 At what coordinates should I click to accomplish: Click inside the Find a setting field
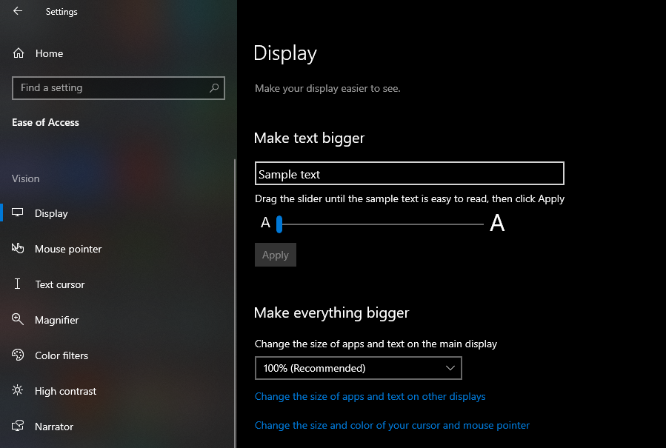click(x=111, y=87)
